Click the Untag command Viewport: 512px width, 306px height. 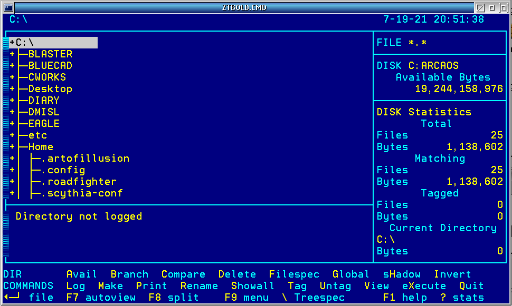pos(335,286)
